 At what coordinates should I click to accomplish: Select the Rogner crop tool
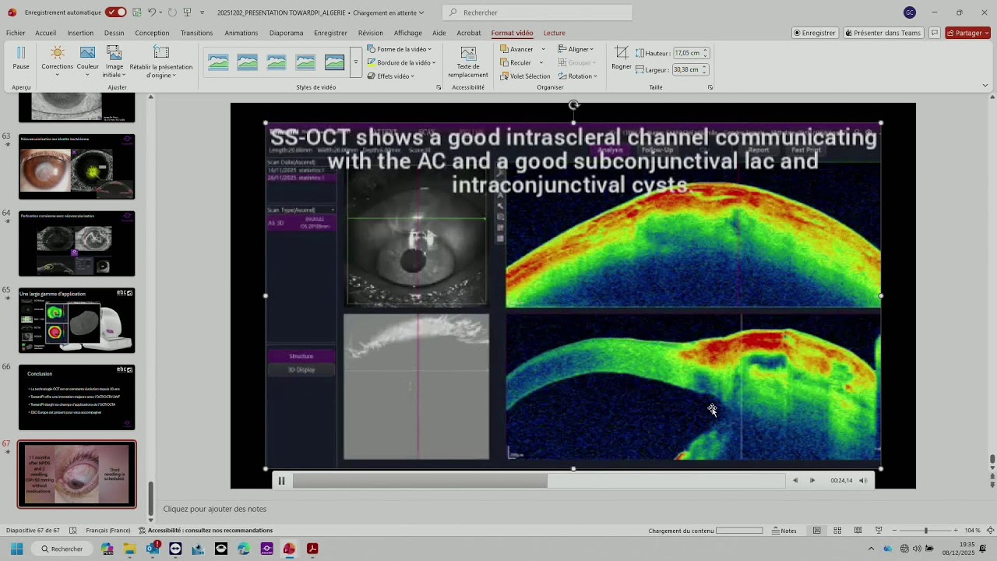coord(622,58)
